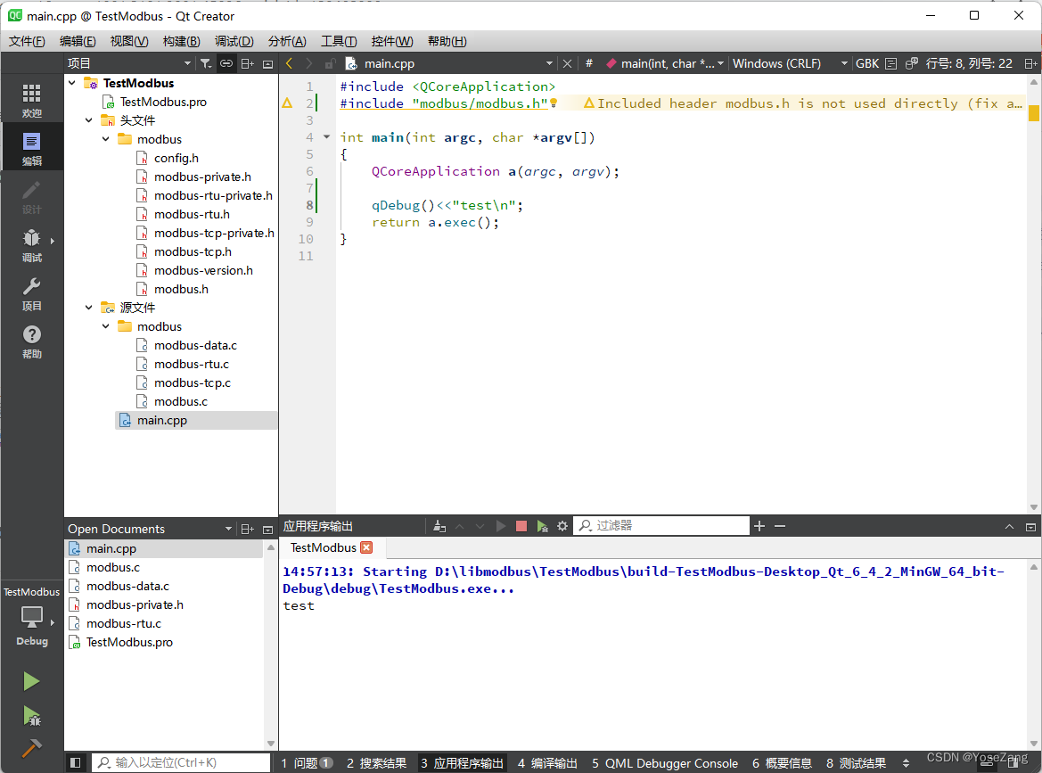Screen dimensions: 1042x773
Task: Open the 工具 menu
Action: [x=337, y=41]
